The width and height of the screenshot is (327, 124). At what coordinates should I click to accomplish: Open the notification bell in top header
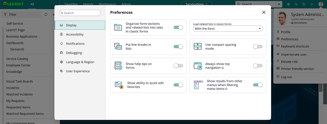pos(311,4)
